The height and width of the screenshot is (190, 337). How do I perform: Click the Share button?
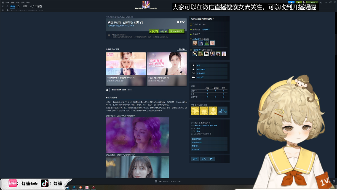tap(195, 159)
